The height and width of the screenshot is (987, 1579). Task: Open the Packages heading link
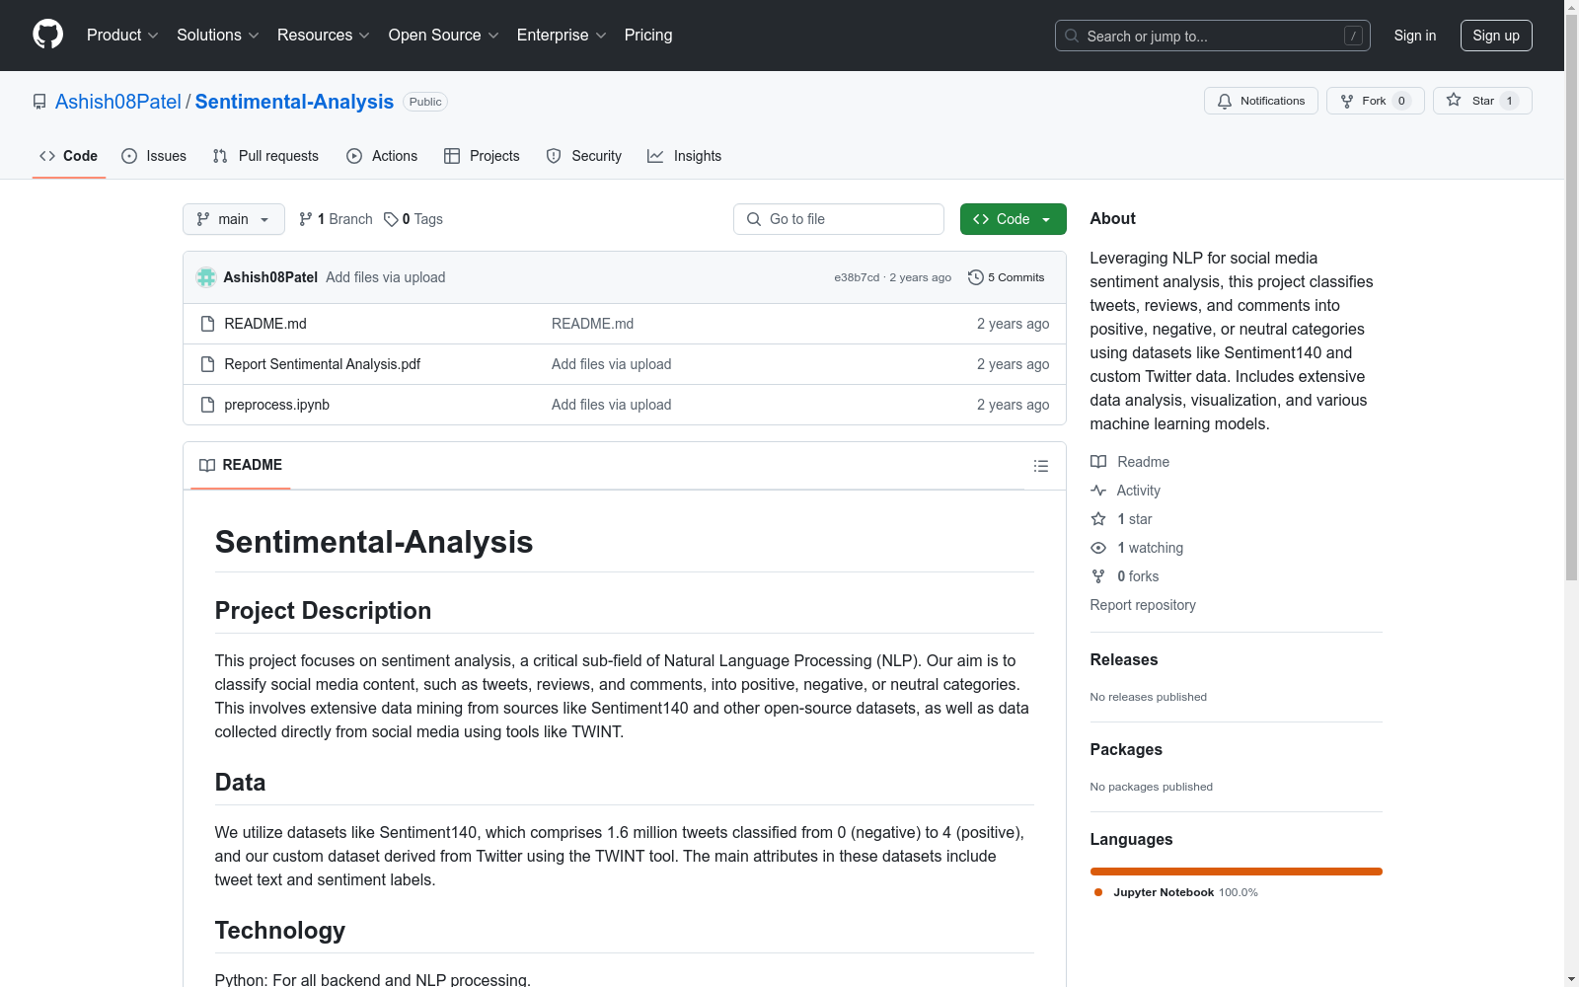pos(1126,749)
